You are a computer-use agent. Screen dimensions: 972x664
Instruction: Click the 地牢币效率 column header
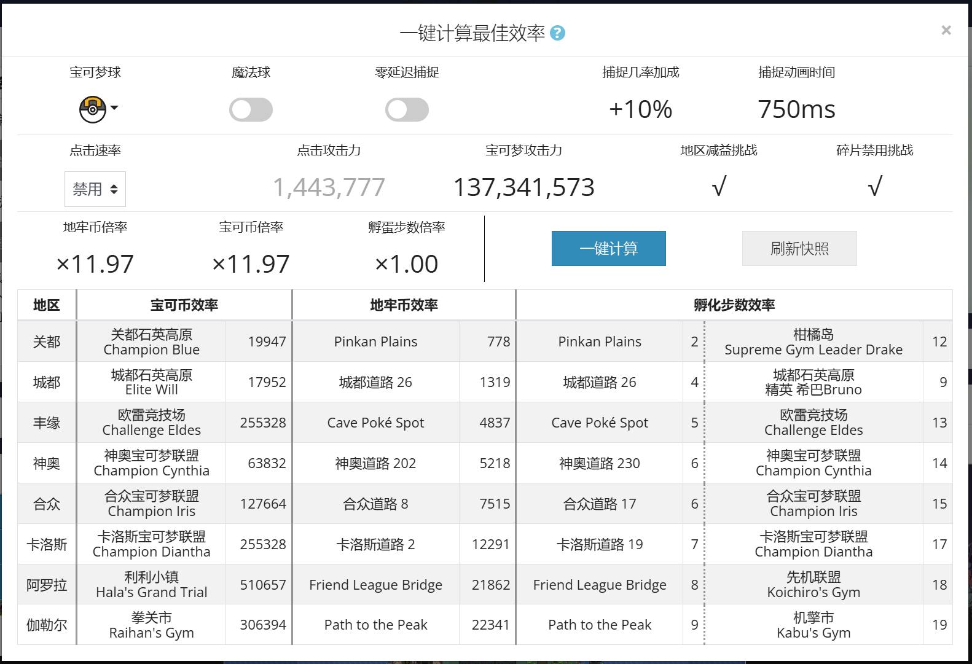[x=404, y=305]
